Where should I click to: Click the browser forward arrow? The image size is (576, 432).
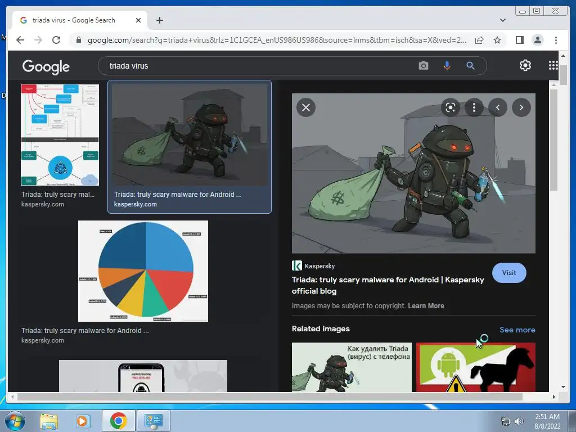38,40
